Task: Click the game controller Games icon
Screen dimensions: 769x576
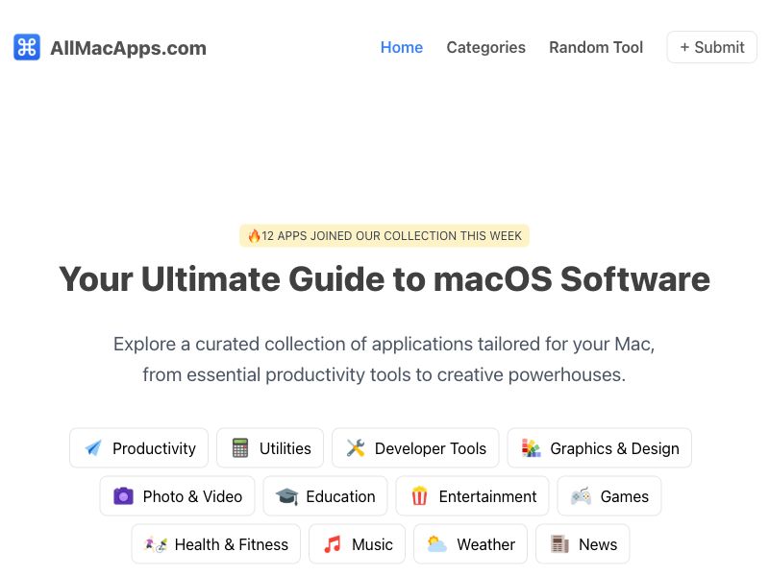Action: click(581, 496)
